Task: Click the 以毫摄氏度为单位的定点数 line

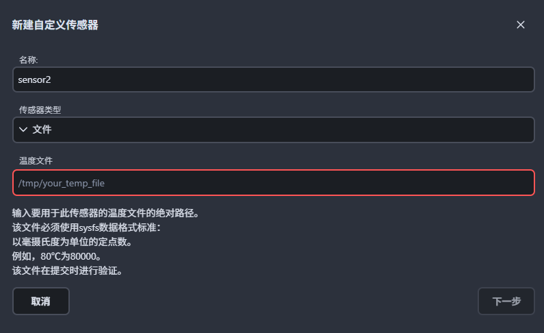Action: (72, 241)
